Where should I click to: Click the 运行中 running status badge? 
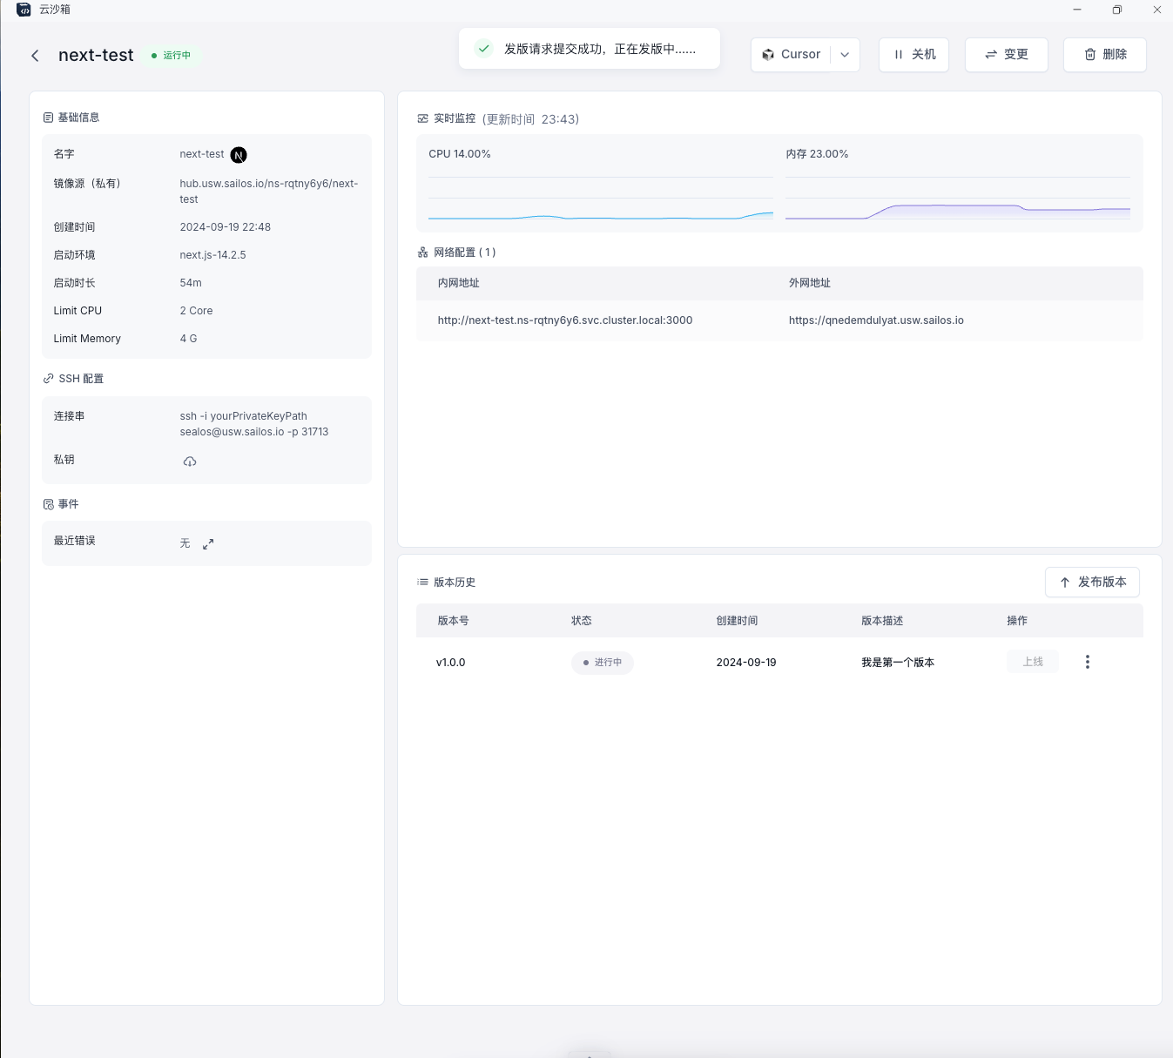click(171, 56)
